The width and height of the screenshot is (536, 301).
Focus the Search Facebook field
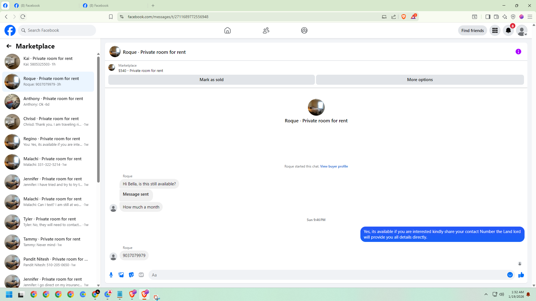pos(57,30)
